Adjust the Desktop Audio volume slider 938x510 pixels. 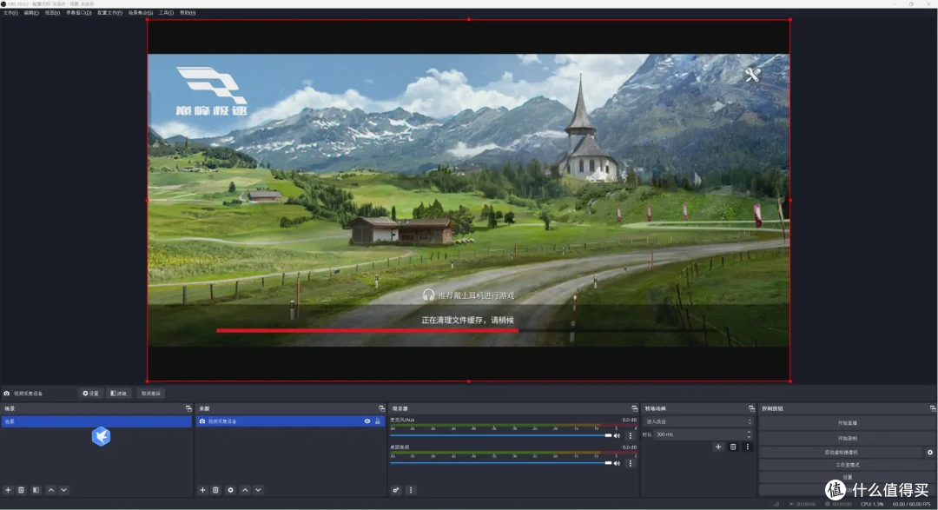tap(500, 463)
